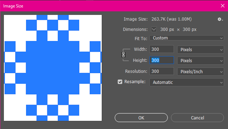Viewport: 228px width, 129px height.
Task: Click the Width input field
Action: tap(161, 49)
